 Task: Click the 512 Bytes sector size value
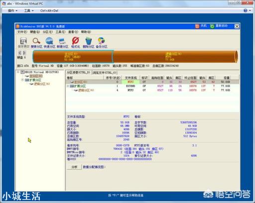tap(190, 136)
